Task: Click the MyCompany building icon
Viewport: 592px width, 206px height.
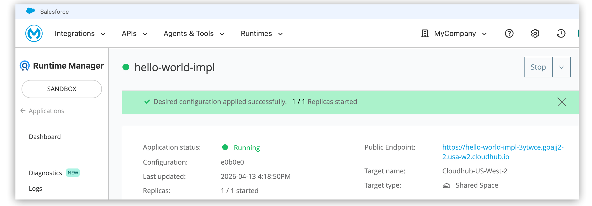Action: click(425, 33)
